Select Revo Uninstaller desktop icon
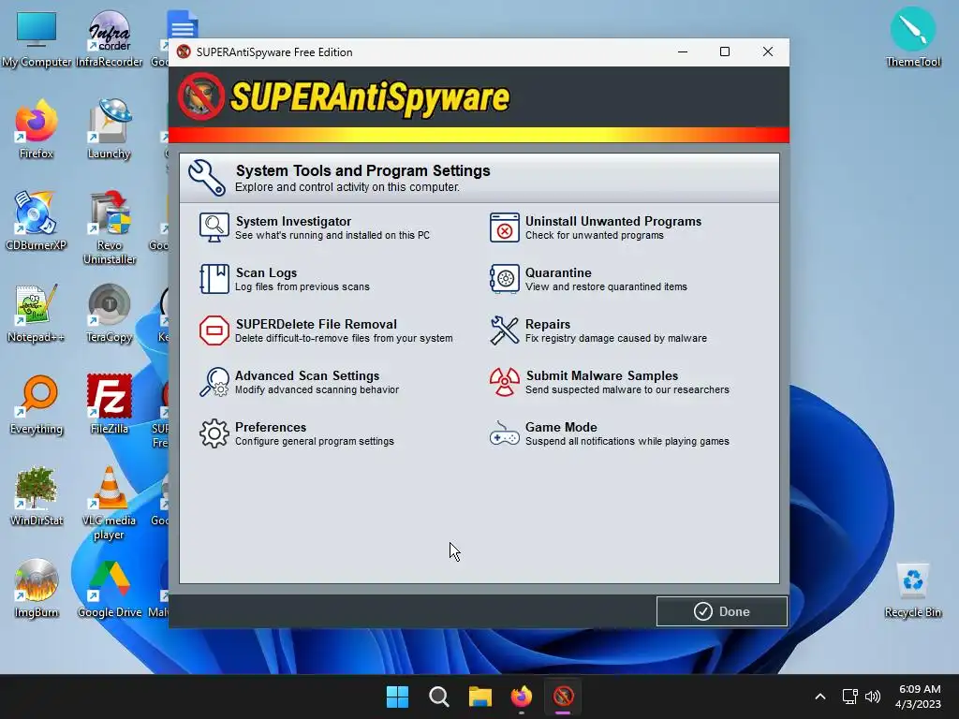959x719 pixels. coord(109,227)
